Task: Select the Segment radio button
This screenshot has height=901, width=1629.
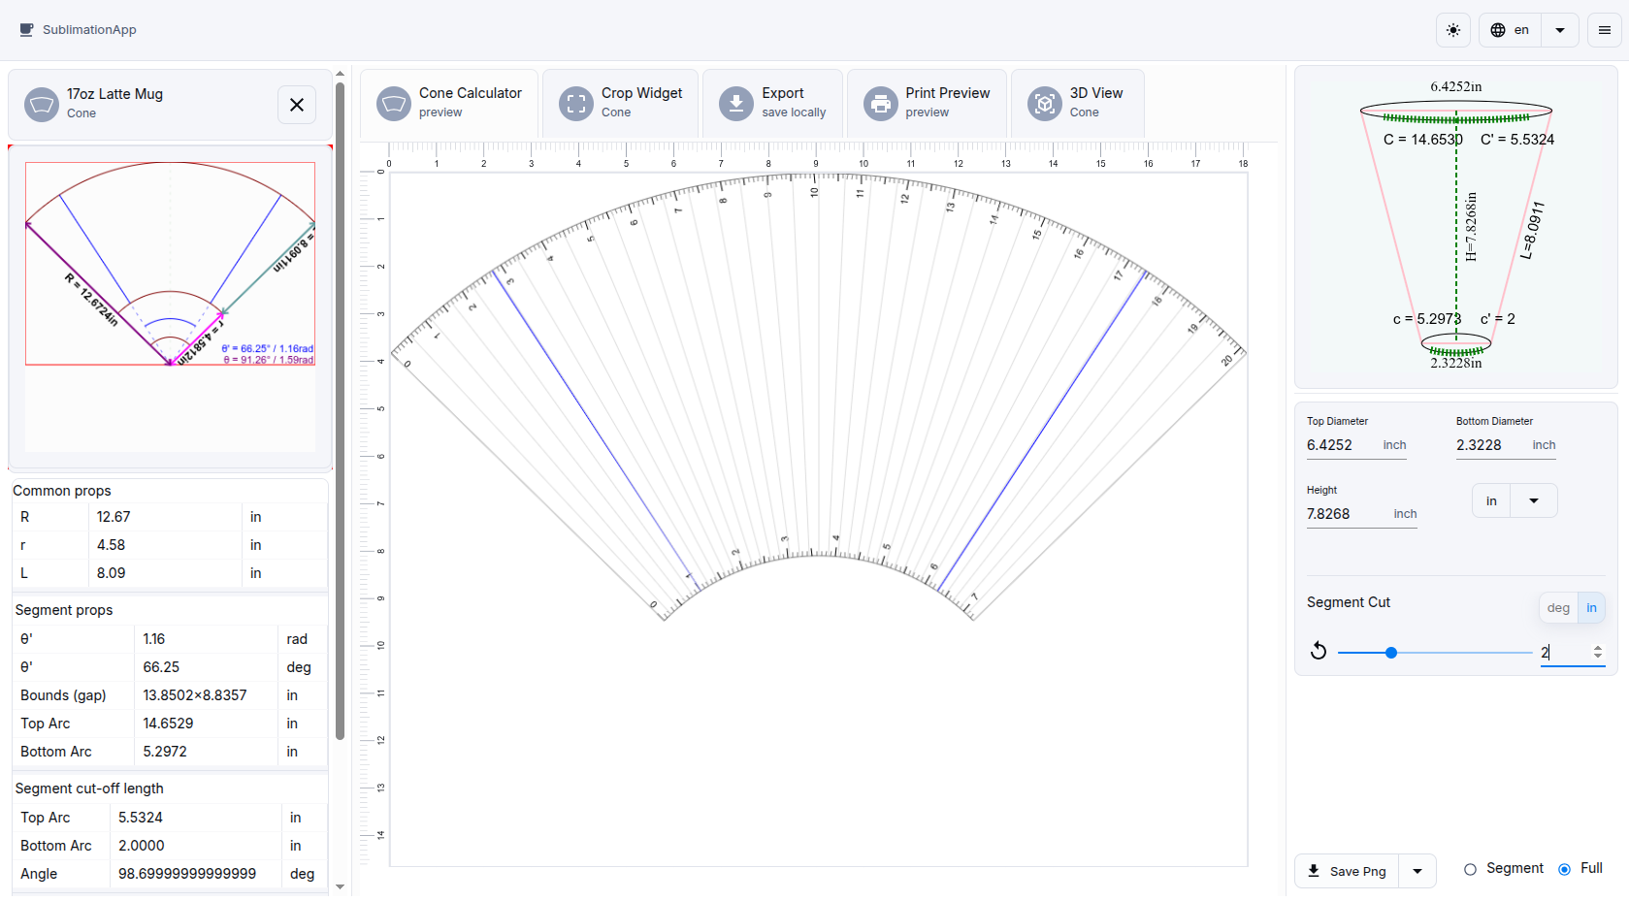Action: point(1470,869)
